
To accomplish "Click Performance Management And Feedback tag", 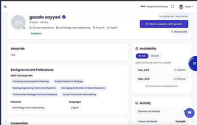I will [x=35, y=94].
